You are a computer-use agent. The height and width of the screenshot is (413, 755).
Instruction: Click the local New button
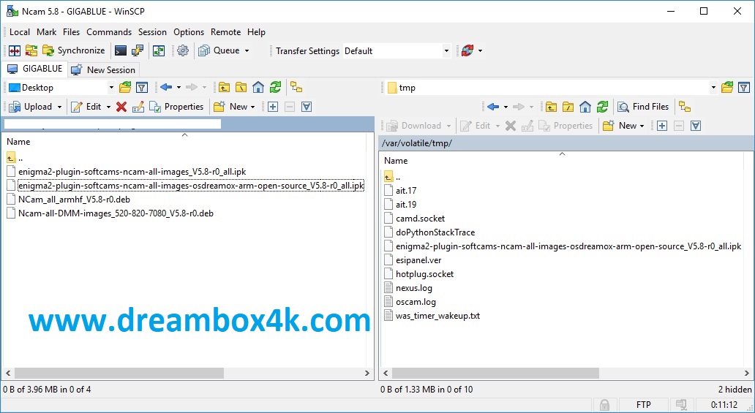coord(231,107)
